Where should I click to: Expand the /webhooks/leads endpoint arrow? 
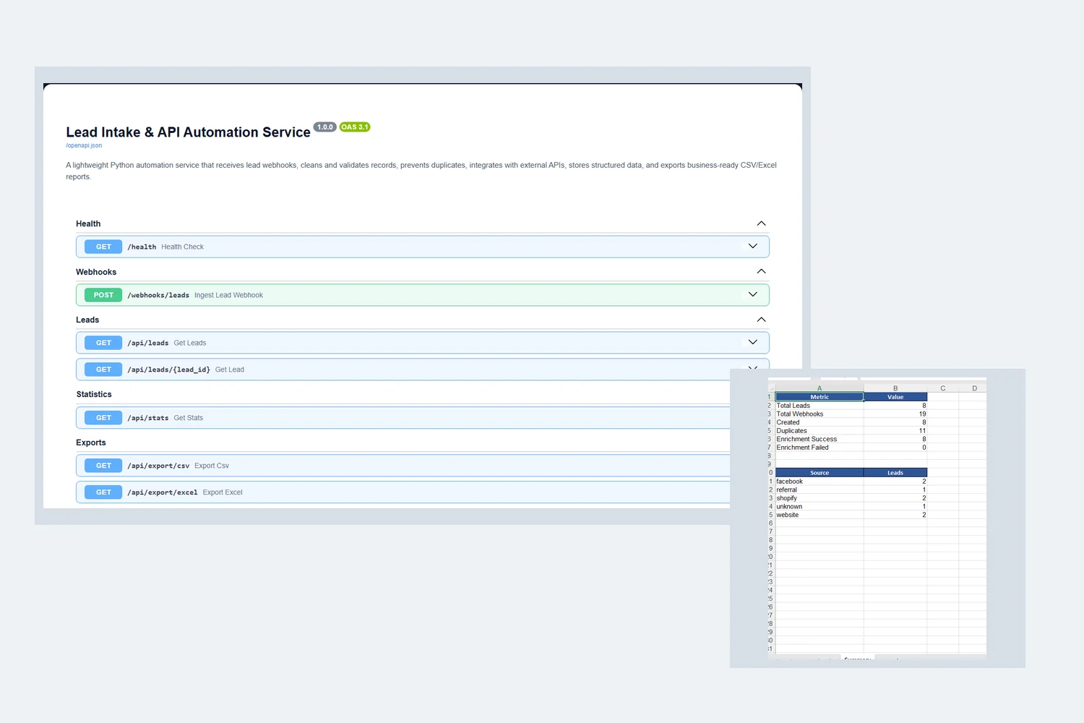(x=752, y=294)
